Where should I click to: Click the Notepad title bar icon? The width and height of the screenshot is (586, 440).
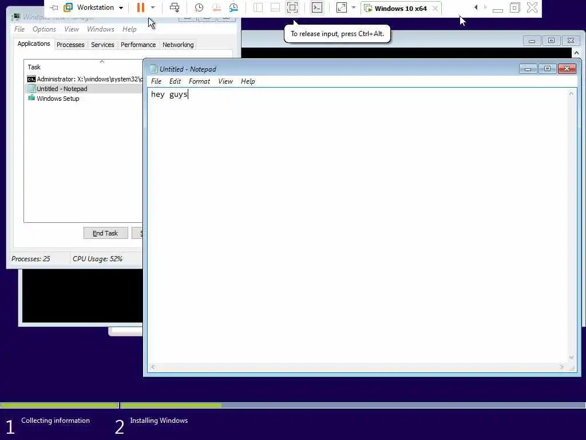click(x=153, y=69)
